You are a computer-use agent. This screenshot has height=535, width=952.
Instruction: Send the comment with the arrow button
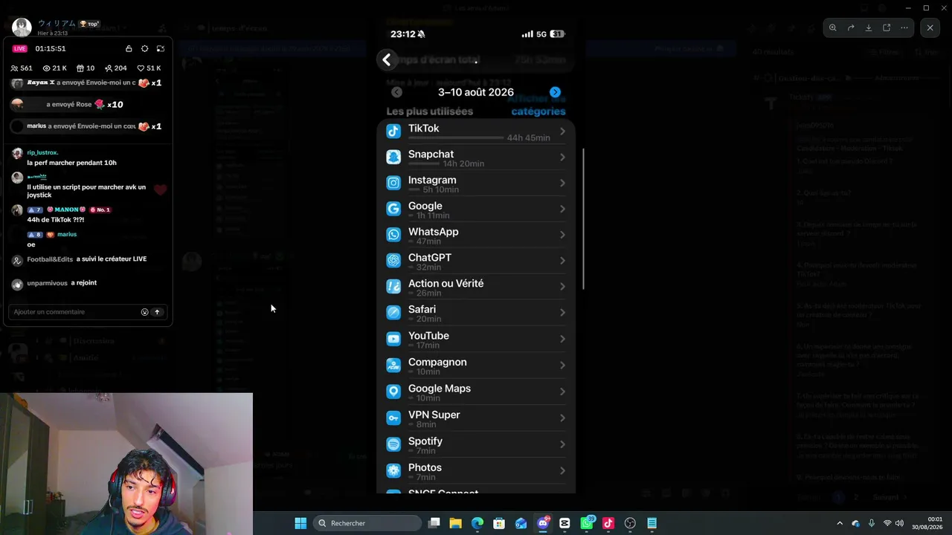tap(157, 312)
